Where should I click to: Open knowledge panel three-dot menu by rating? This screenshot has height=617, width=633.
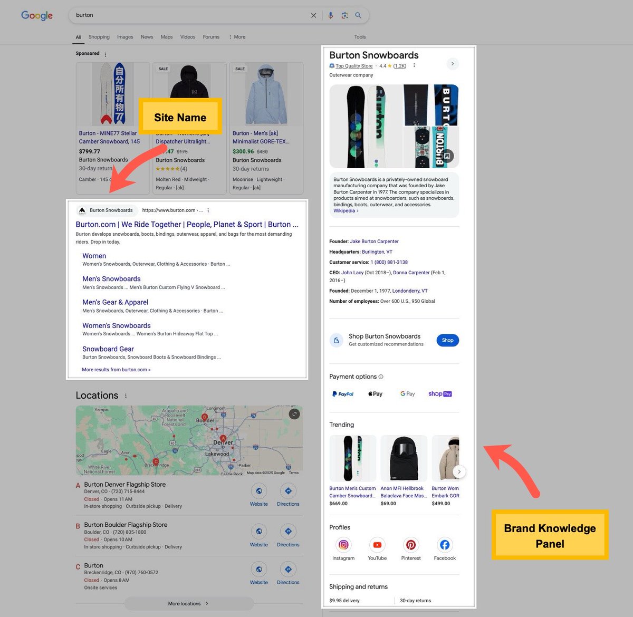pos(414,66)
